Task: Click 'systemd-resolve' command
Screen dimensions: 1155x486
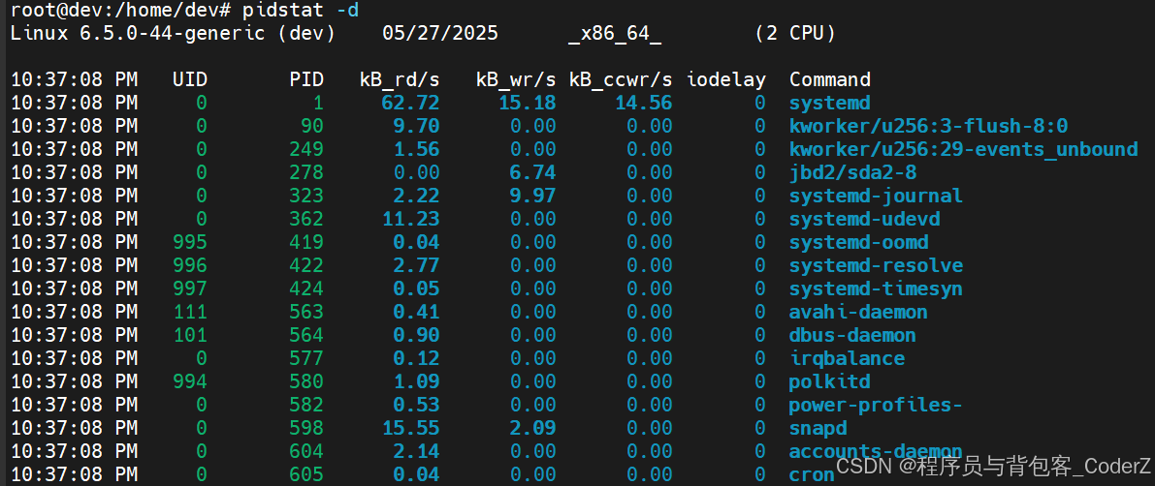Action: point(877,265)
